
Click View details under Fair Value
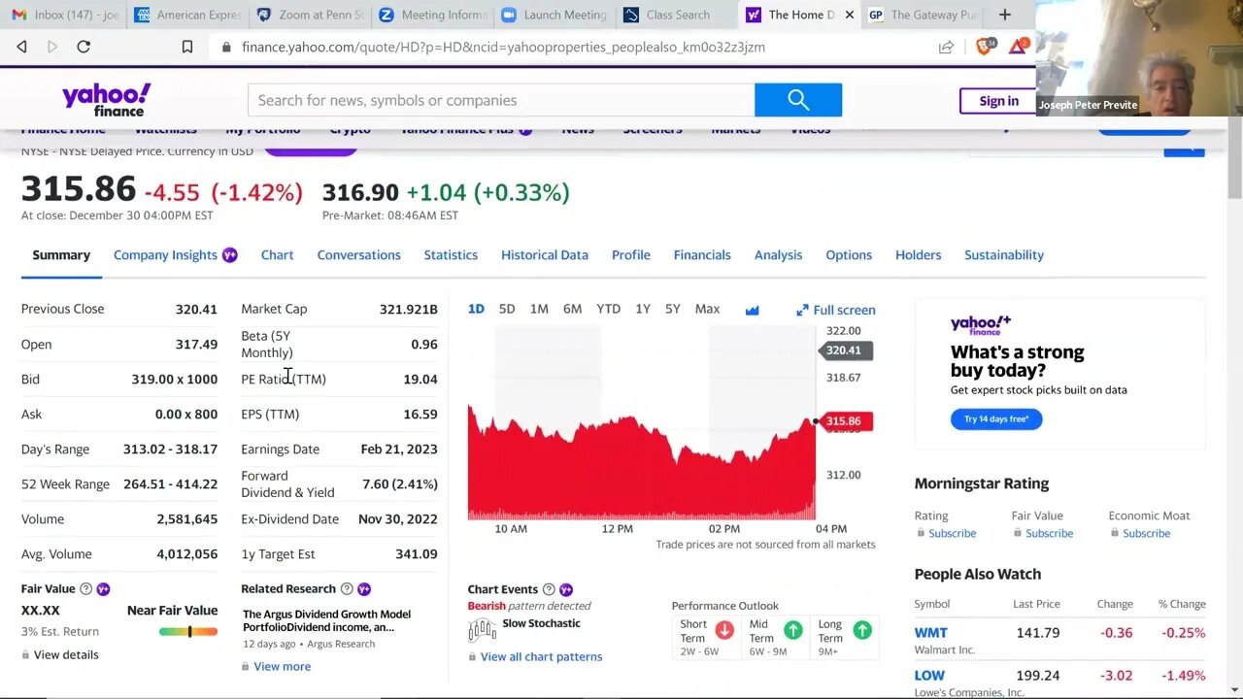click(x=66, y=654)
